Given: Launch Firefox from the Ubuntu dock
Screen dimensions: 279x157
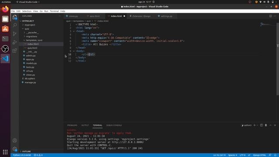Looking at the screenshot, I should point(5,9).
